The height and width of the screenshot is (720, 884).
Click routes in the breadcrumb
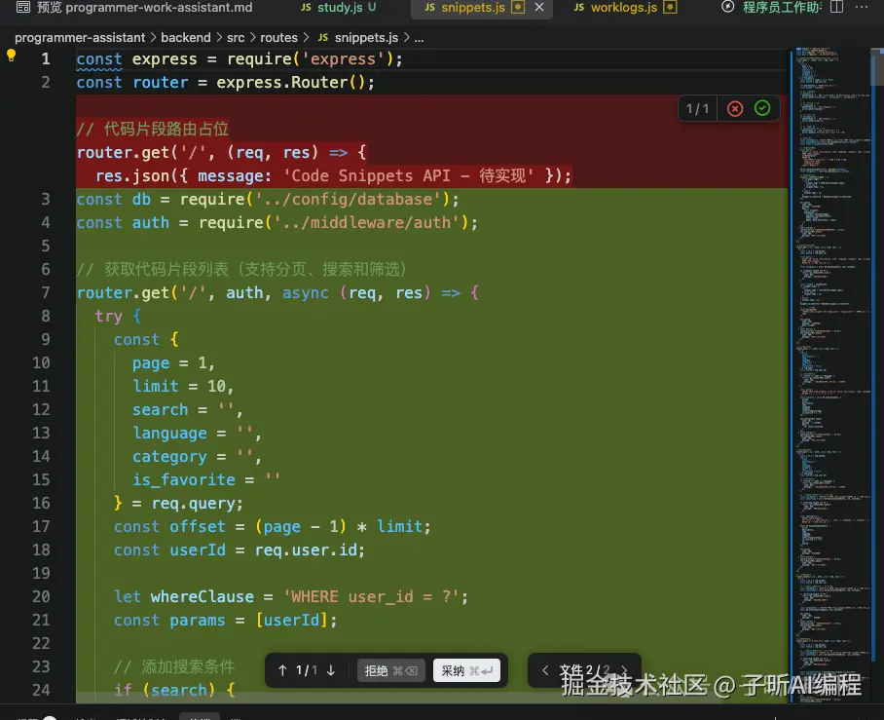pos(278,38)
